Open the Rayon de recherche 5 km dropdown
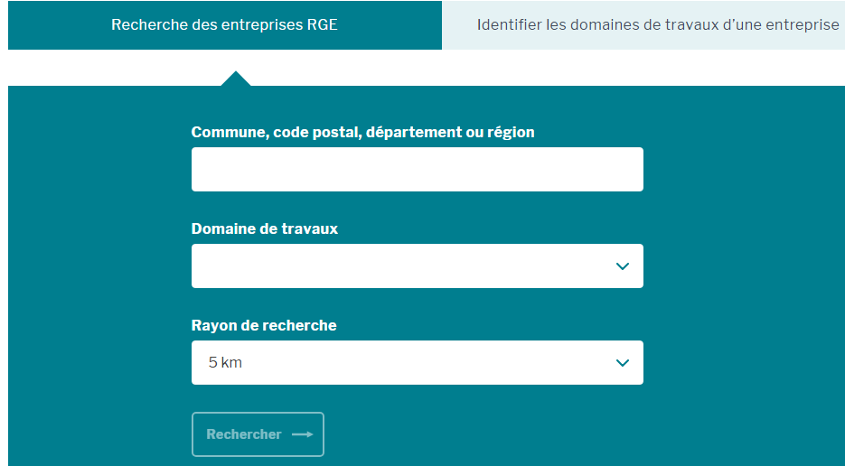The width and height of the screenshot is (845, 466). (418, 362)
